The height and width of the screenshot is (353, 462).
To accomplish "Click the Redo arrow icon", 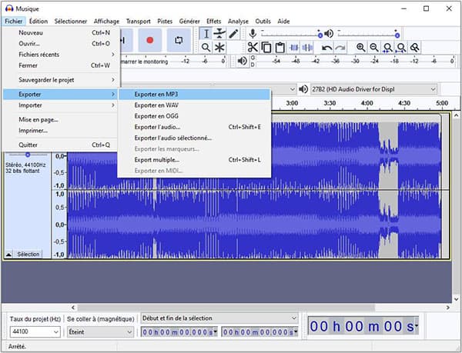I will point(340,48).
